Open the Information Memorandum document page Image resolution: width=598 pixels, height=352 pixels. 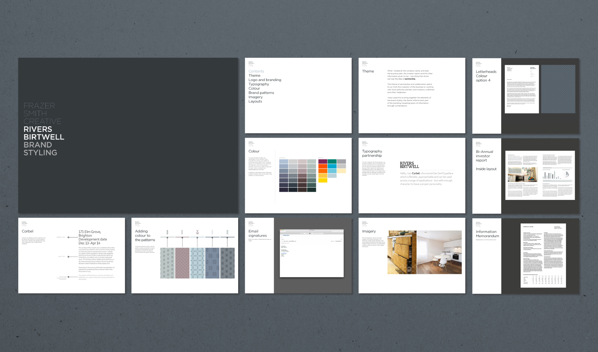click(543, 256)
